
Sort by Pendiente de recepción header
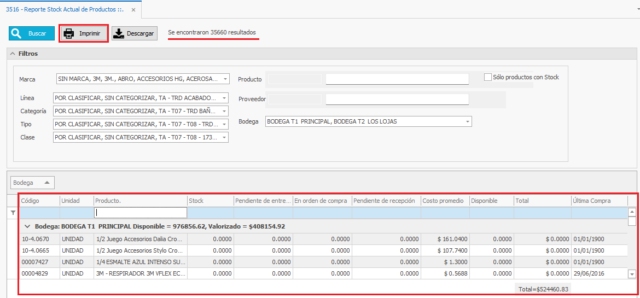[387, 201]
